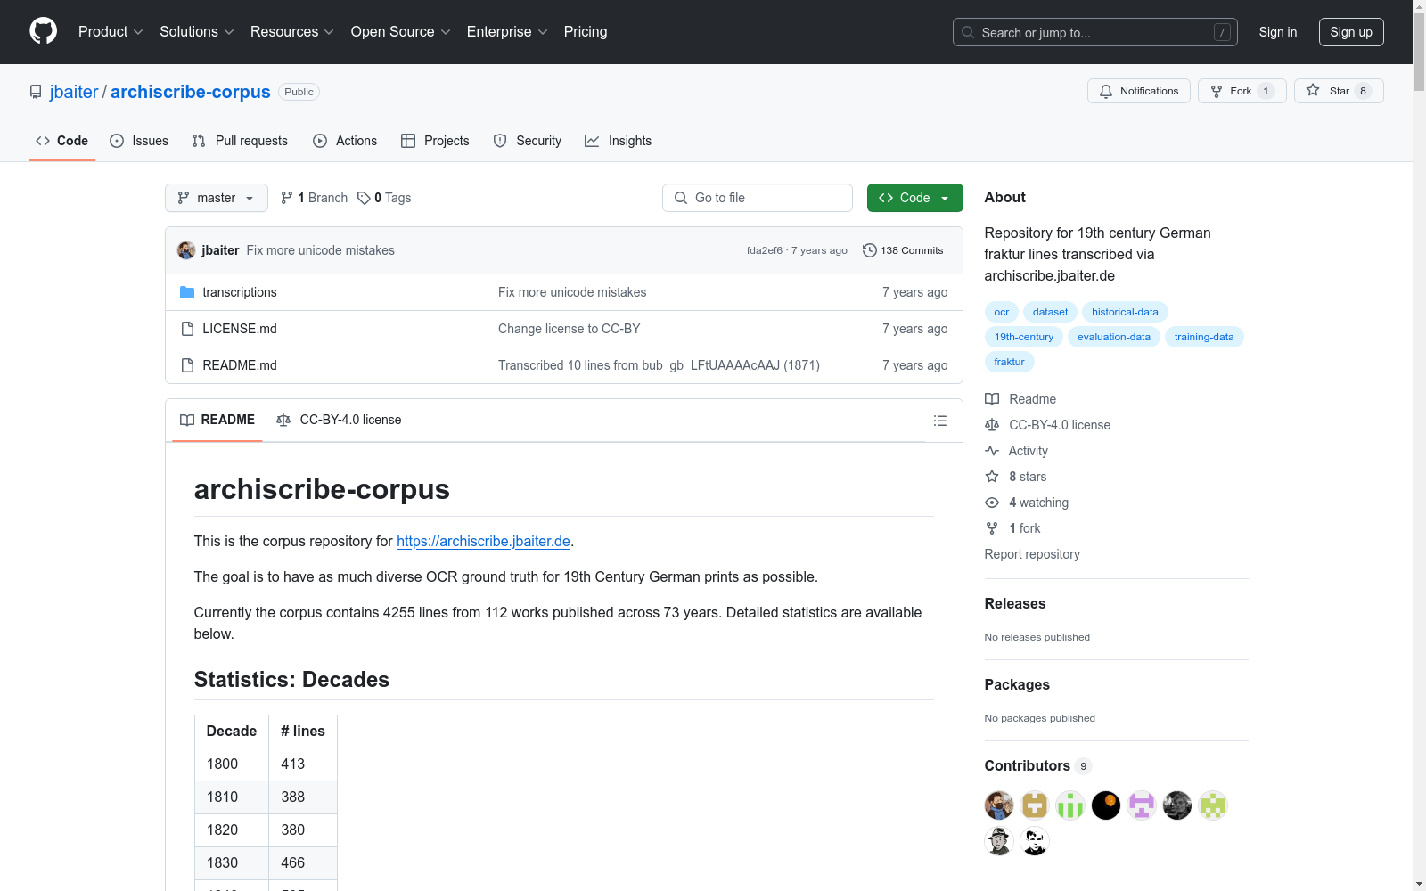Click the Fork button icon
This screenshot has width=1426, height=891.
tap(1217, 91)
